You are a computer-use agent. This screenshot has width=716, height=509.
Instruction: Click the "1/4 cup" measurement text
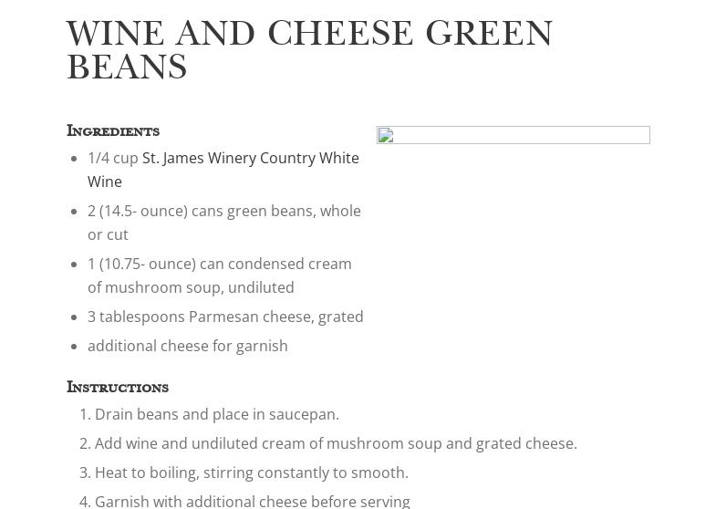[x=113, y=158]
